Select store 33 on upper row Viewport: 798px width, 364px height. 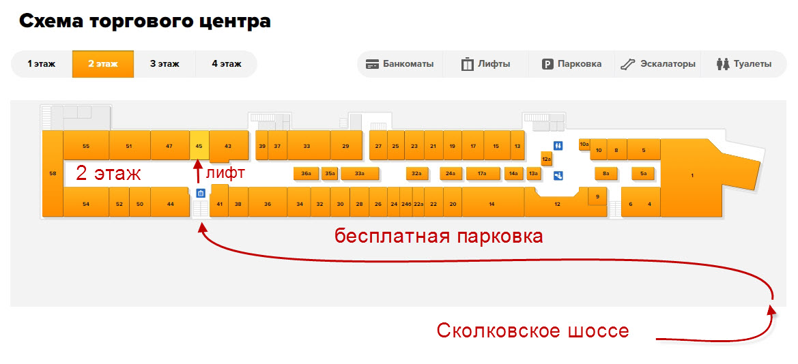(307, 146)
